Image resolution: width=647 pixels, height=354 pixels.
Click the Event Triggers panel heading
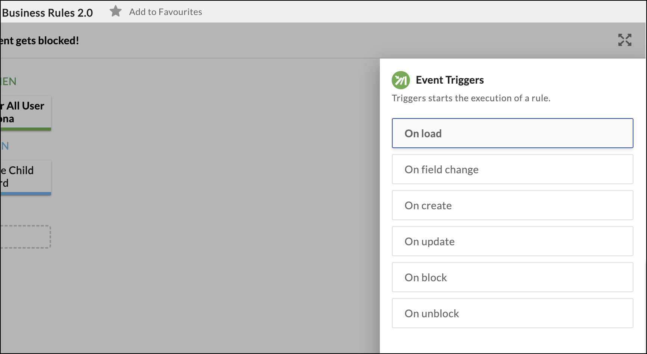click(x=449, y=80)
